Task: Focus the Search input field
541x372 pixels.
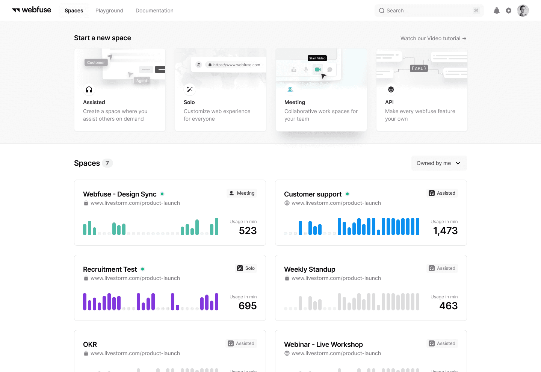Action: pyautogui.click(x=429, y=11)
